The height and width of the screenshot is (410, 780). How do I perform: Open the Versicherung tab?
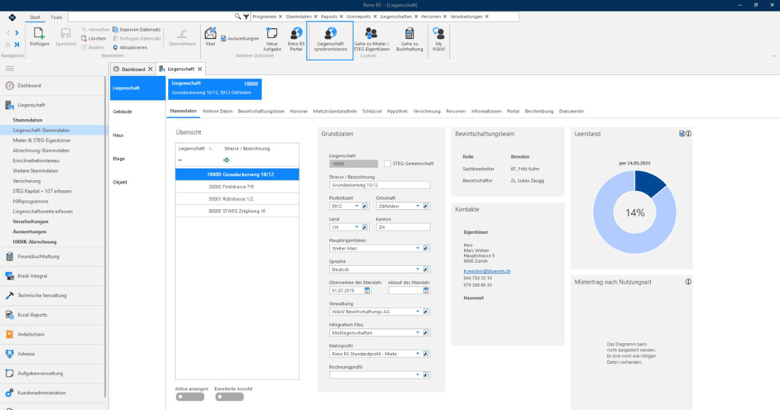[427, 111]
